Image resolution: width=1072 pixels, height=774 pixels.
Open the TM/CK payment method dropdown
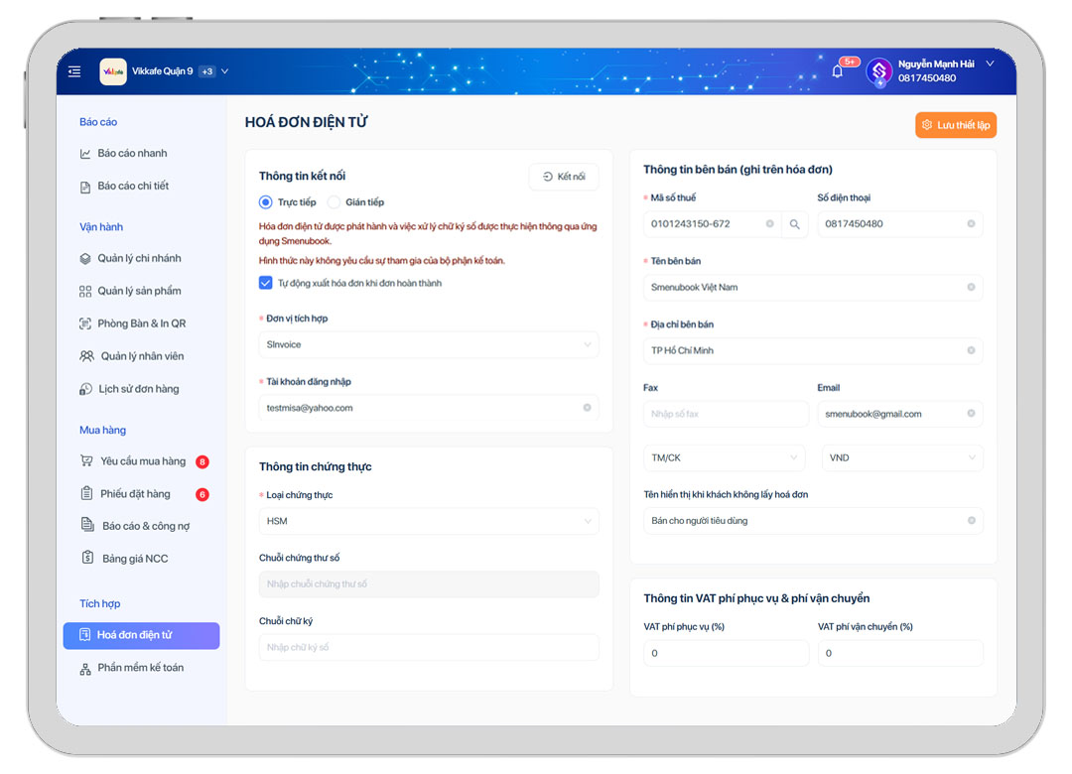(x=724, y=458)
